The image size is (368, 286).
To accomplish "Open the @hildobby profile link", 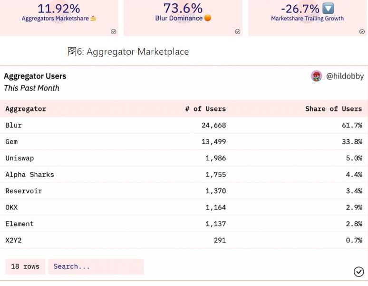I will pyautogui.click(x=345, y=76).
